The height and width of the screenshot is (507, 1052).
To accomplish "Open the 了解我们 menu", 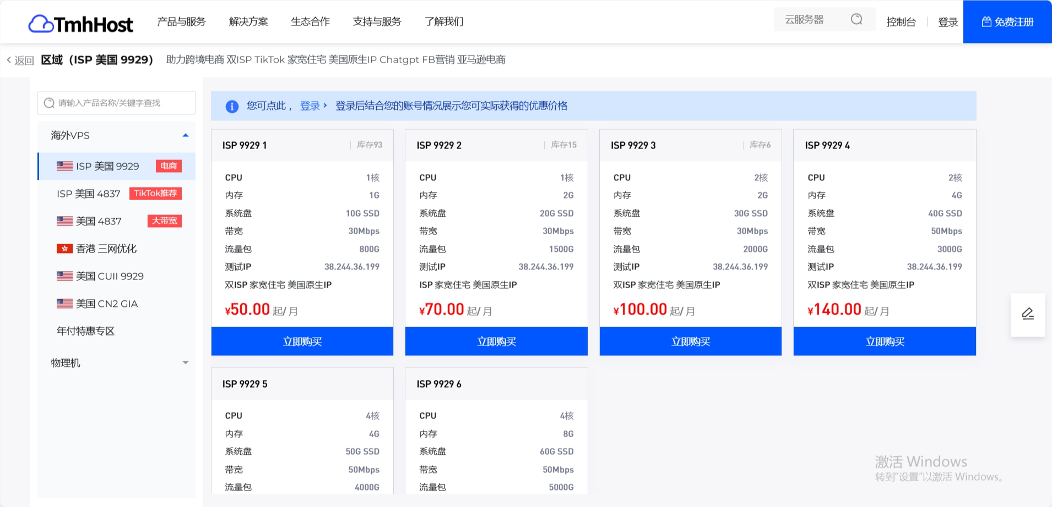I will point(444,21).
